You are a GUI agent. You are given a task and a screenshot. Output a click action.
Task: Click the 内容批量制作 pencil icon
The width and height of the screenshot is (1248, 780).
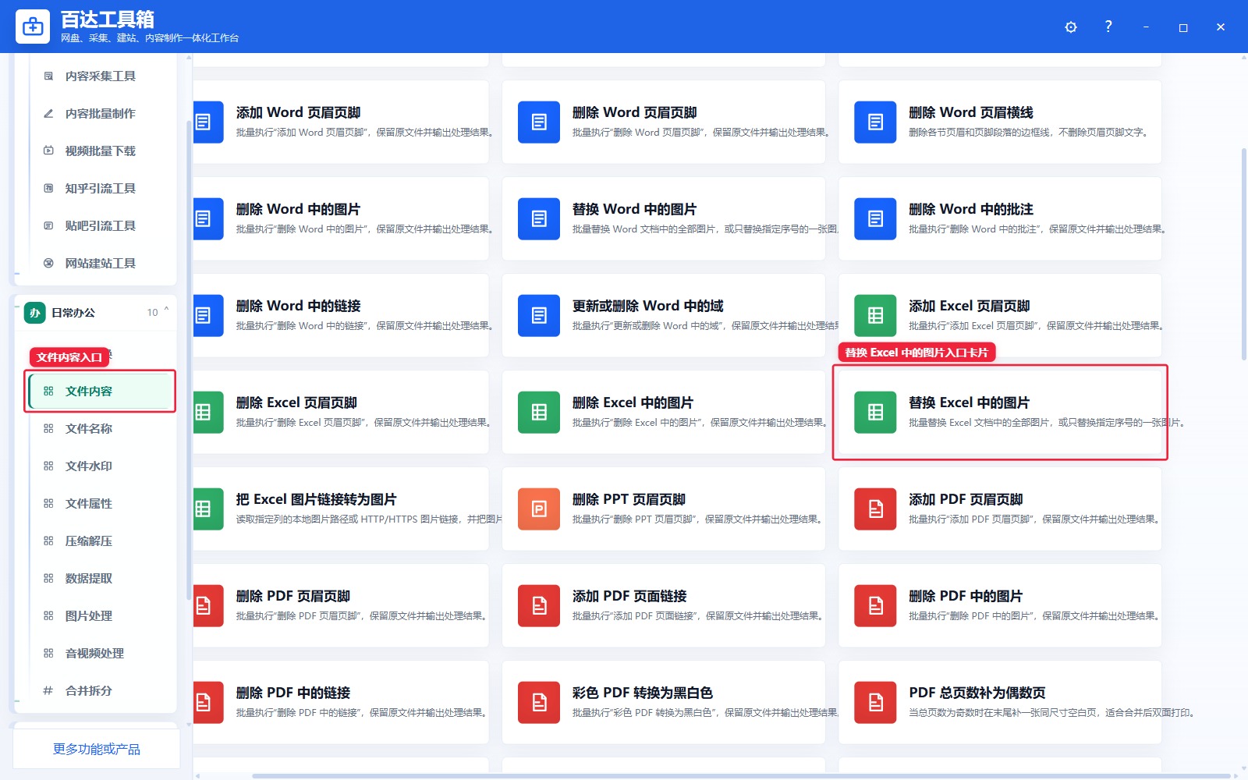pos(48,113)
